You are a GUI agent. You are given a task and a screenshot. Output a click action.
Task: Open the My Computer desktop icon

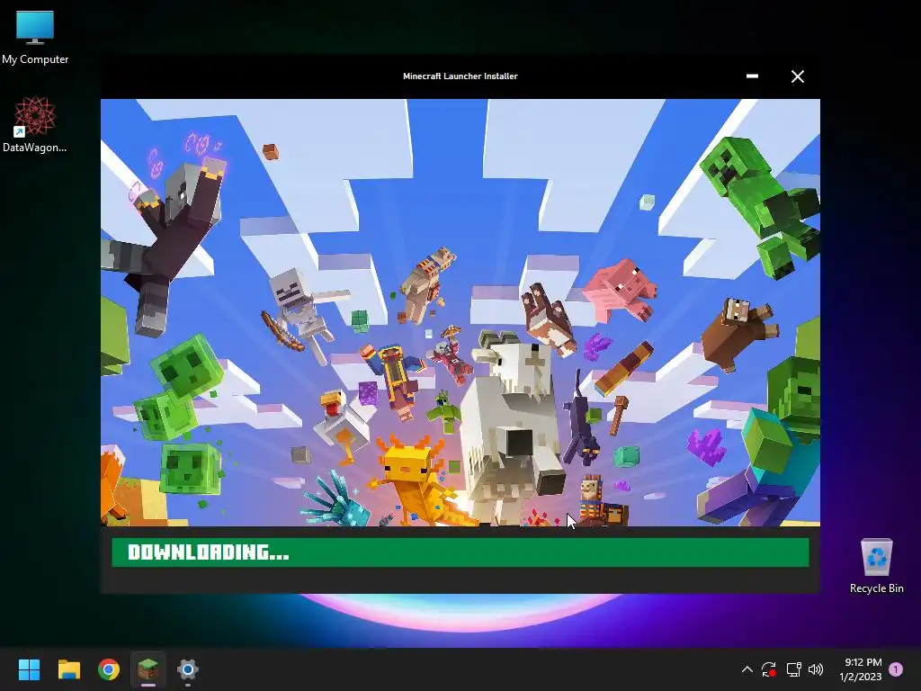click(35, 37)
